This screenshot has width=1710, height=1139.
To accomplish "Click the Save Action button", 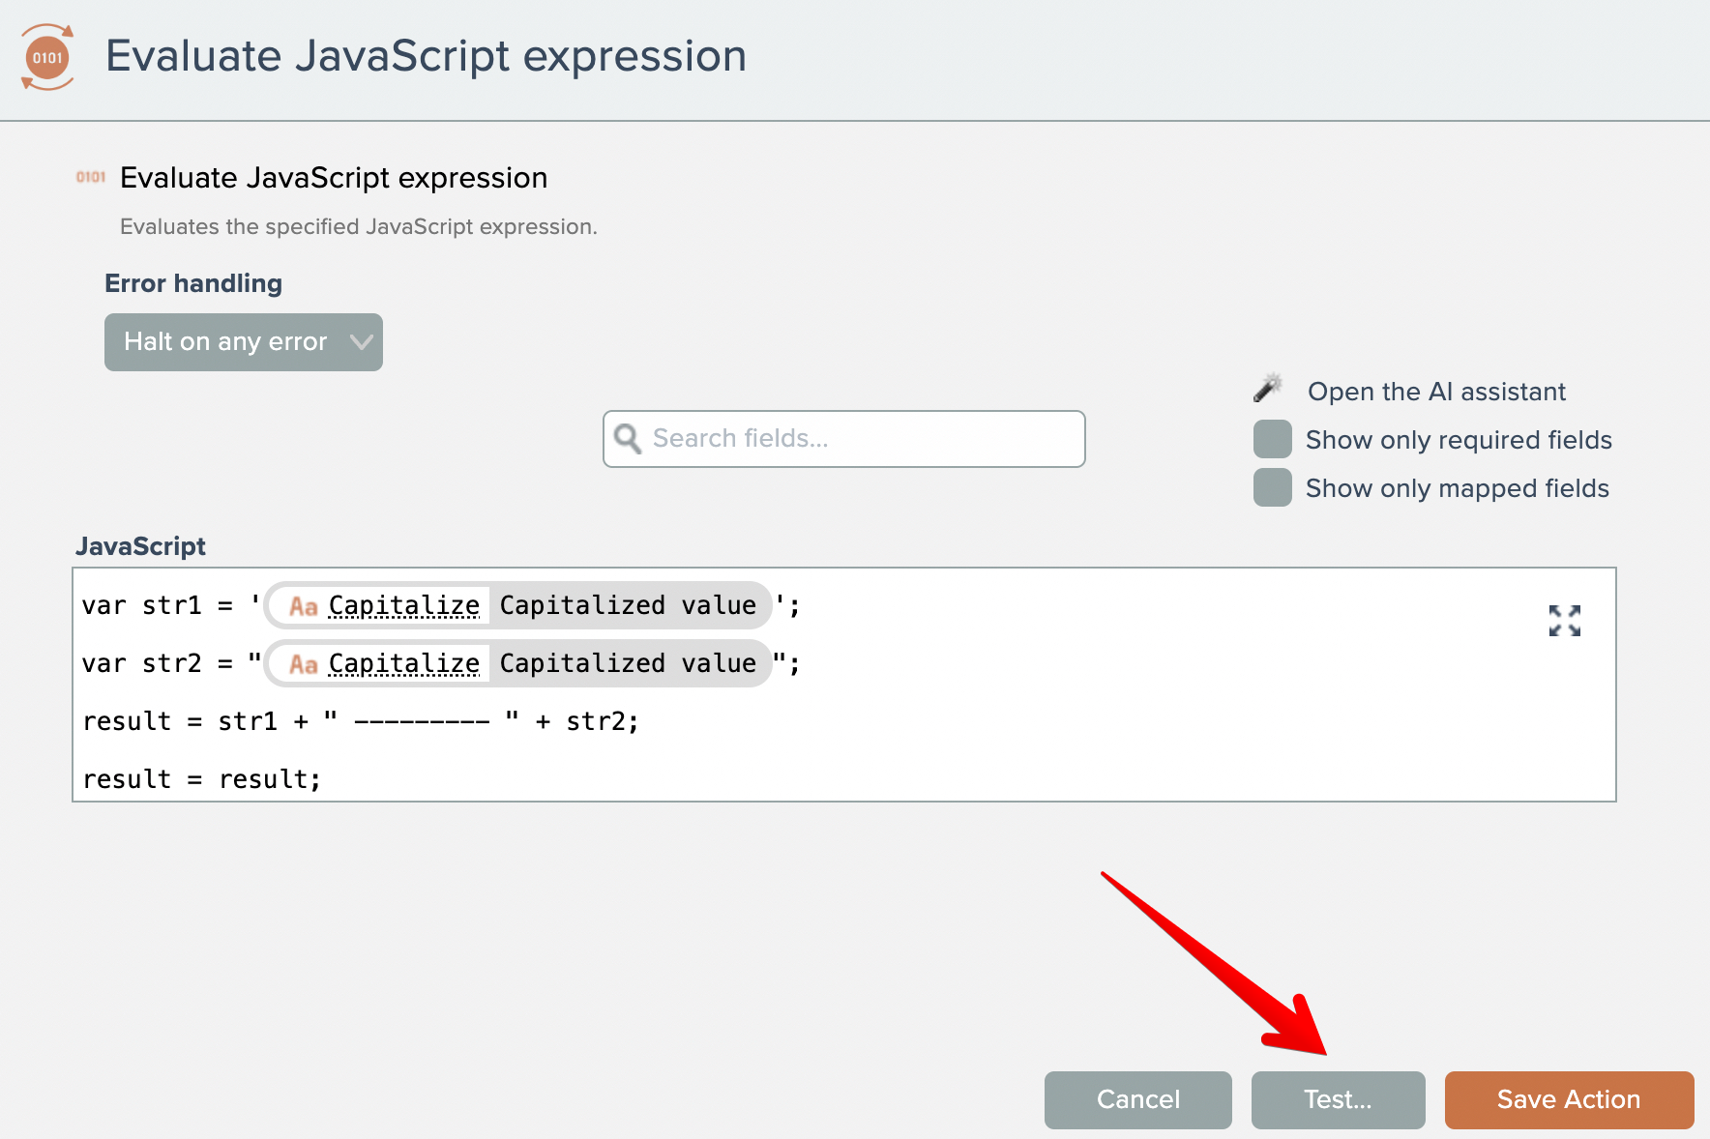I will coord(1568,1100).
